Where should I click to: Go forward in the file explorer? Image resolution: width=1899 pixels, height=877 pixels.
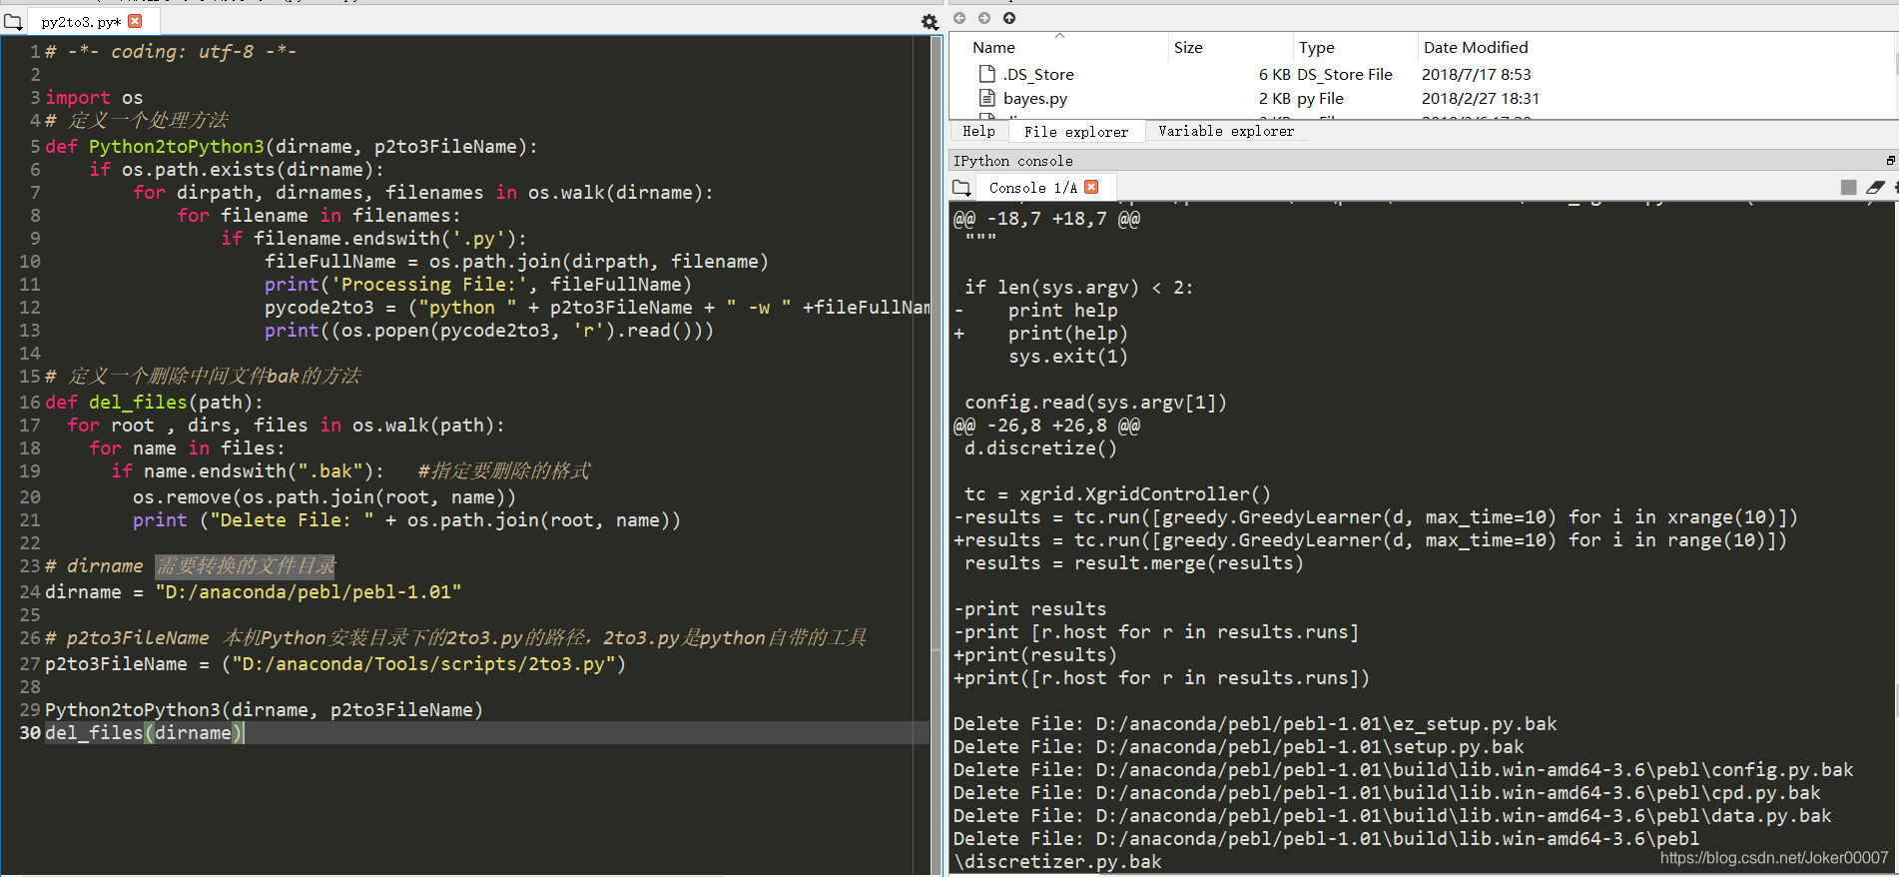click(x=984, y=18)
